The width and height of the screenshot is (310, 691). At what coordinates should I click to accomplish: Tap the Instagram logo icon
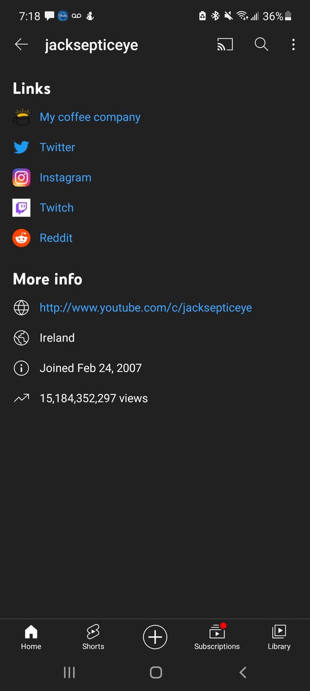21,177
